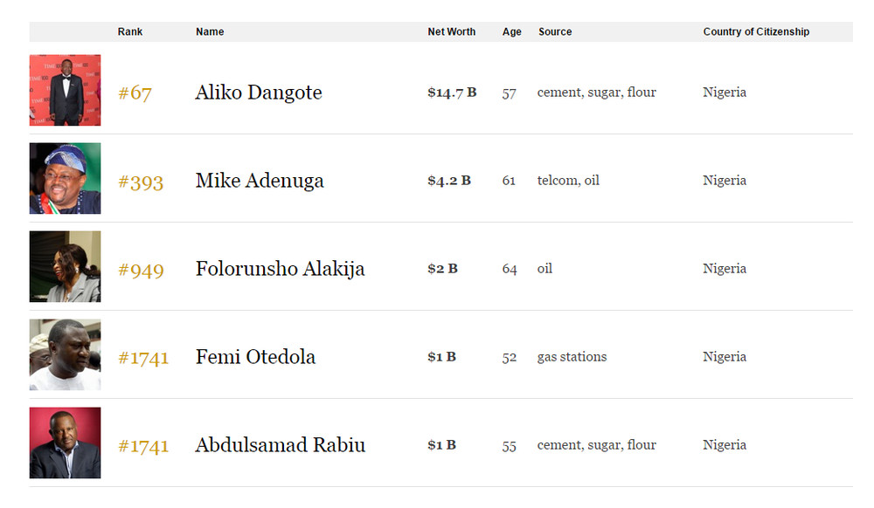This screenshot has height=508, width=874.
Task: Click Mike Adenuga's thumbnail photo
Action: pyautogui.click(x=66, y=179)
